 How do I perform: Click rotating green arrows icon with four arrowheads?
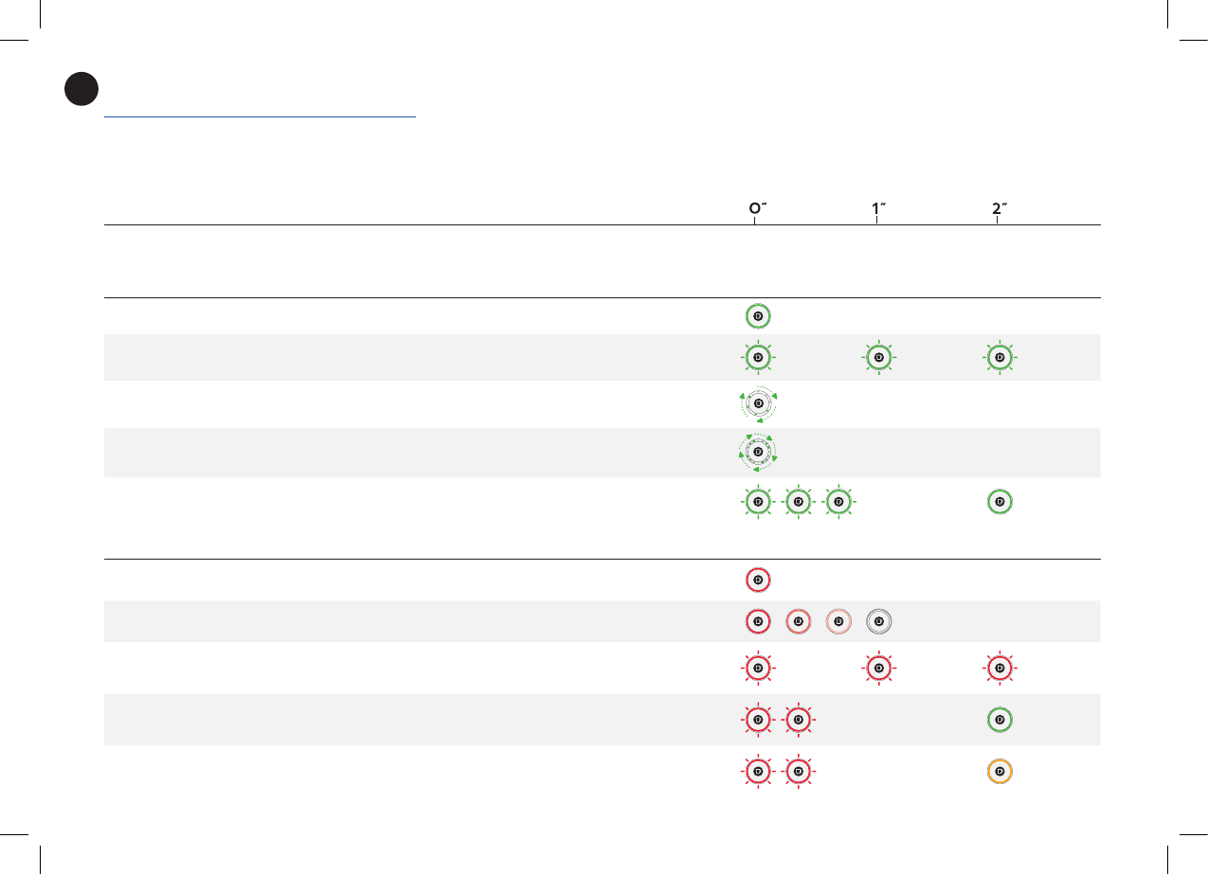[757, 453]
